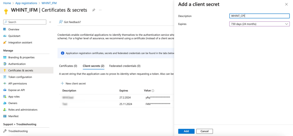Viewport: 293px width, 136px height.
Task: Click the Branding & properties icon
Action: tap(5, 57)
